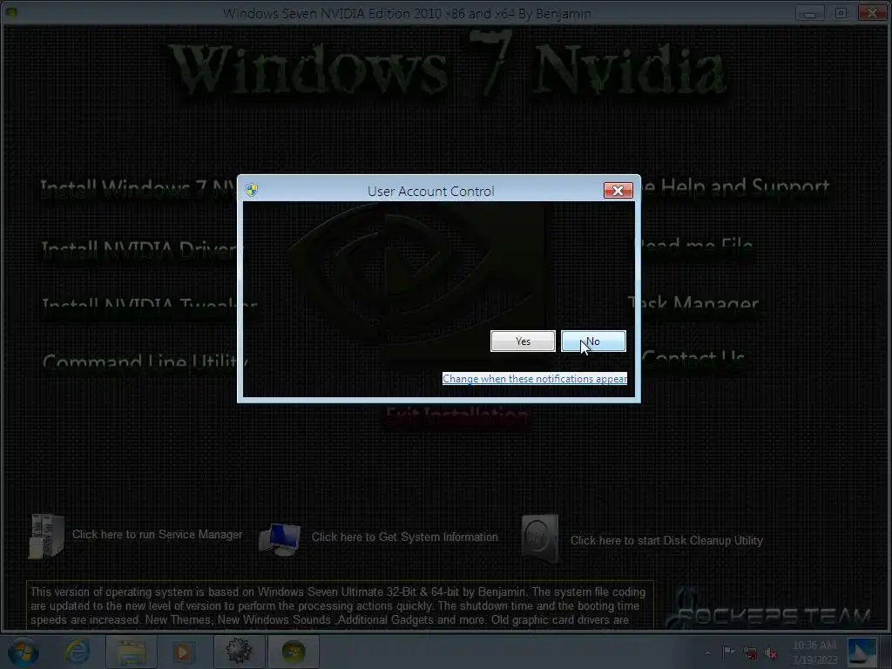Select Install Windows 7 NVIDIA option

(x=139, y=188)
